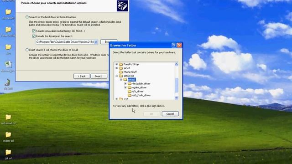Open the usb smart cd desktop folder
This screenshot has width=292, height=164.
(8, 118)
